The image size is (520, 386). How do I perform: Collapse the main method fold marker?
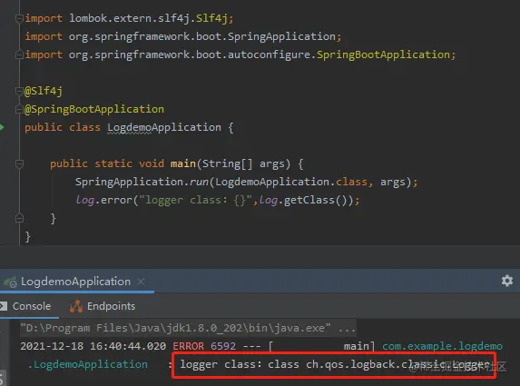(19, 163)
